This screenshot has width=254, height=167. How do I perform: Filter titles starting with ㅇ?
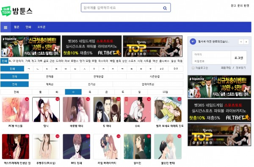pos(94,69)
